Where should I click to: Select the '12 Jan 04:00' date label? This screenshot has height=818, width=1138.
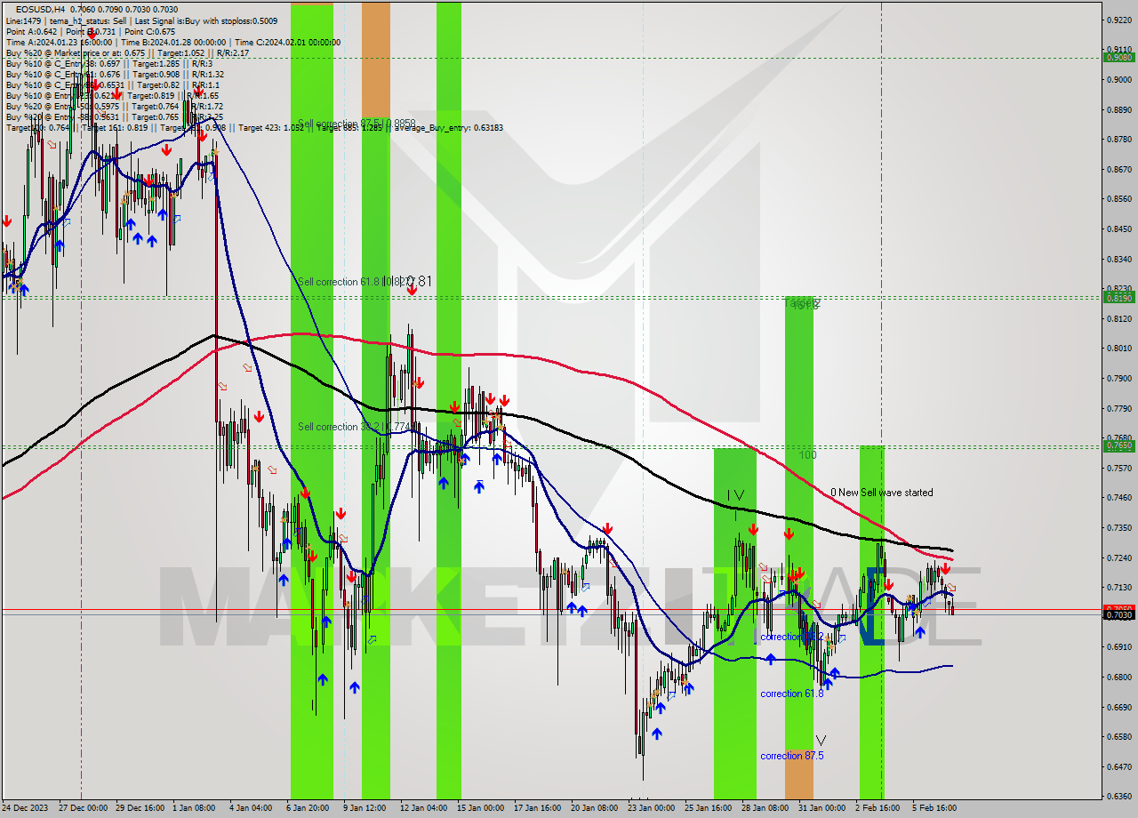(x=423, y=808)
